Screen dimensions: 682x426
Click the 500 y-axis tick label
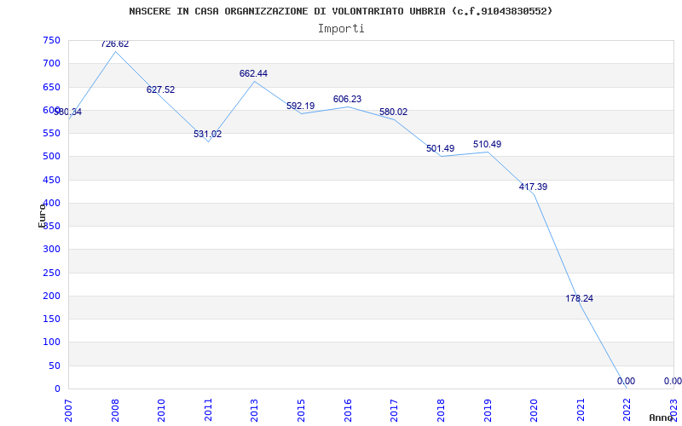tap(51, 157)
